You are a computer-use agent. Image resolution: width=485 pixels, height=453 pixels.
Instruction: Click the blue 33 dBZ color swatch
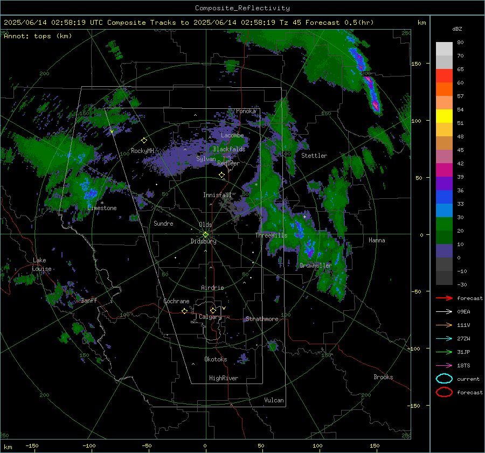coord(444,197)
